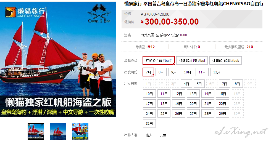
Task: Open the second sailboat-on-sea thumbnail
Action: pyautogui.click(x=58, y=132)
